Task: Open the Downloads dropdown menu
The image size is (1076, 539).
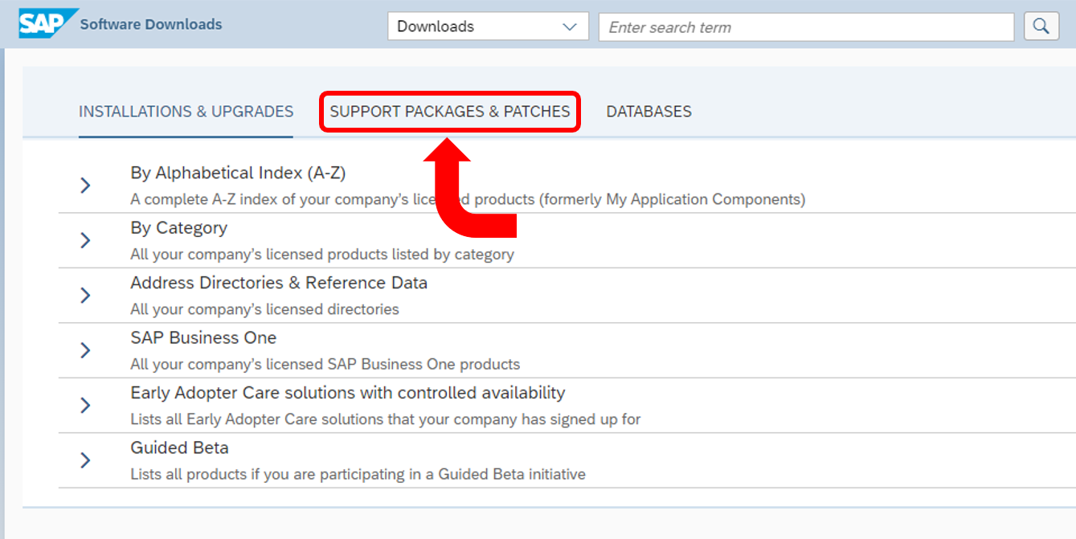Action: [488, 27]
